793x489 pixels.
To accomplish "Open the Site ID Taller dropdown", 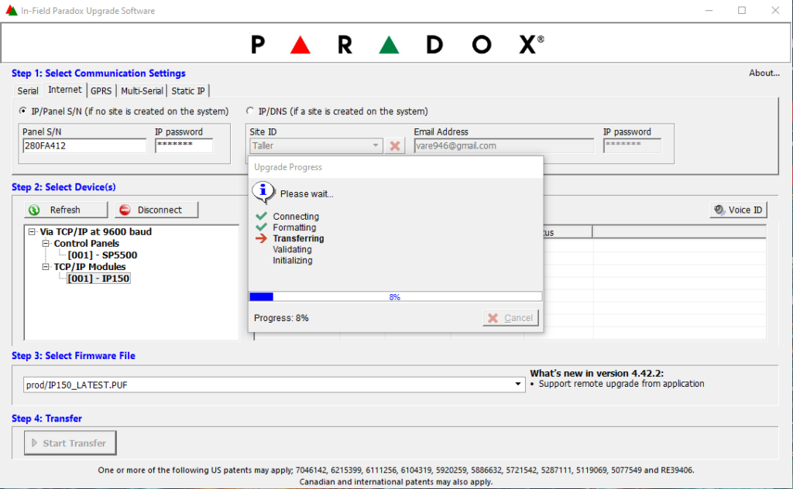I will click(x=376, y=145).
